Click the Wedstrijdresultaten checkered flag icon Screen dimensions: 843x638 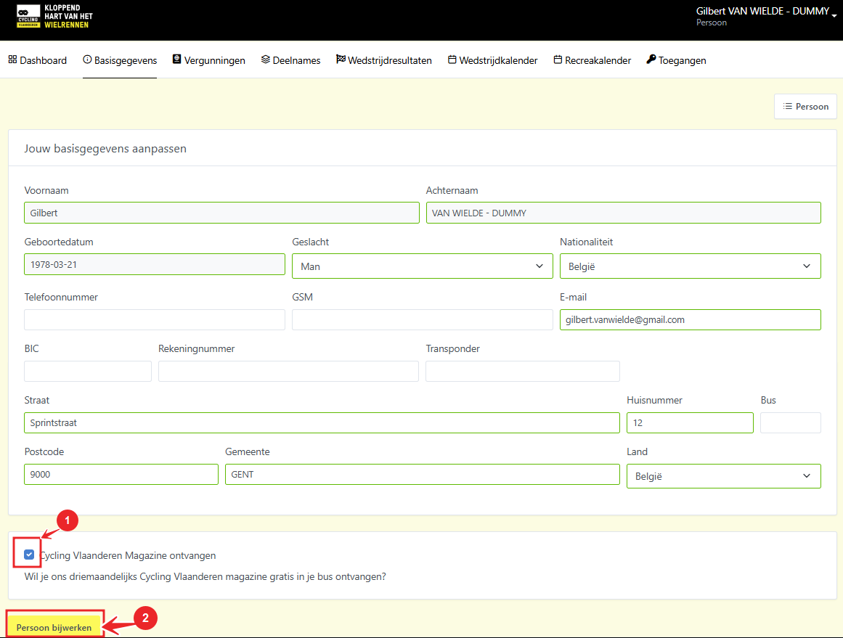341,60
